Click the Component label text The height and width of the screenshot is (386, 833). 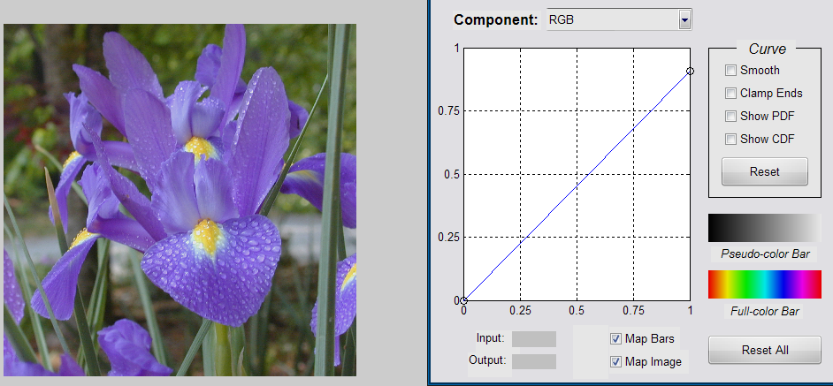click(x=496, y=20)
